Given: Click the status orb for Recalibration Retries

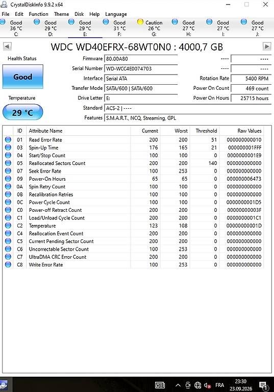Looking at the screenshot, I should tap(8, 194).
